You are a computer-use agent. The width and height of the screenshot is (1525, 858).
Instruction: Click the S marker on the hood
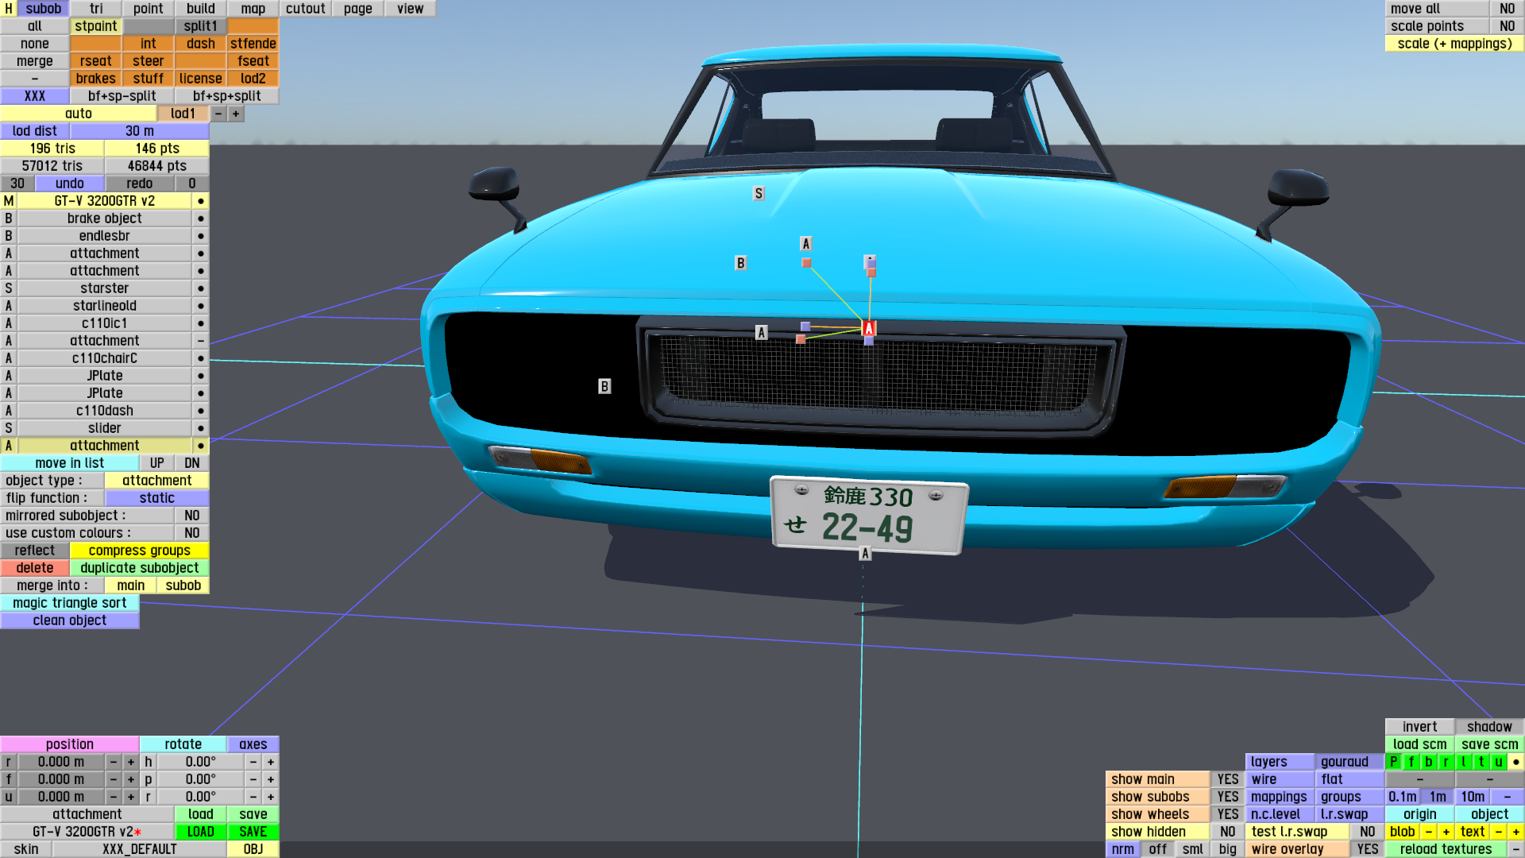759,193
